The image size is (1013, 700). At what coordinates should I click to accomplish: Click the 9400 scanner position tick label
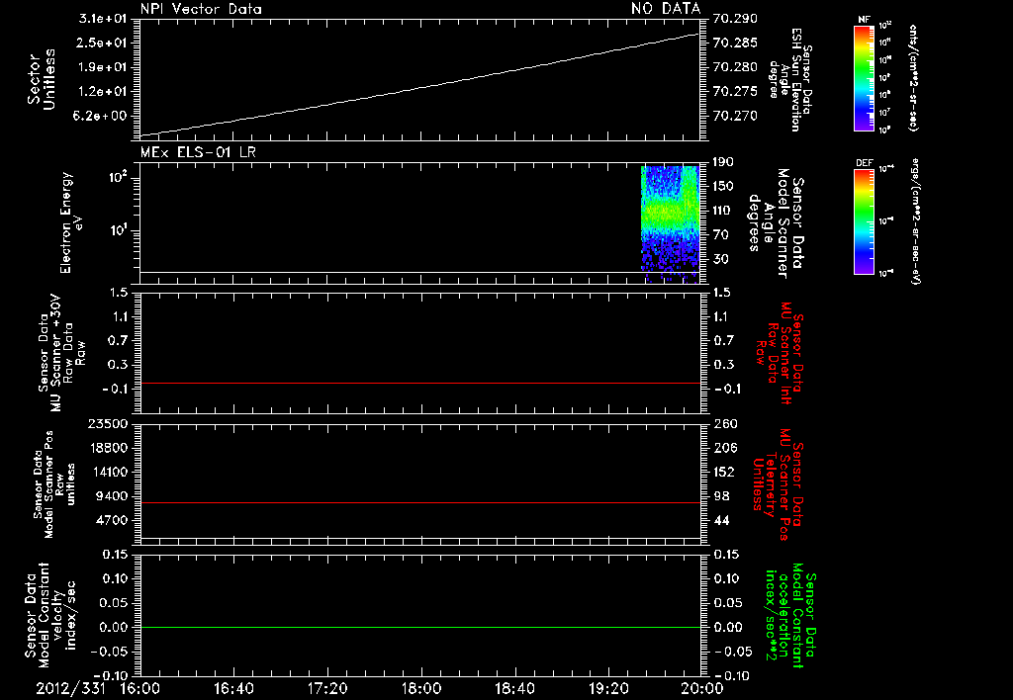[x=112, y=496]
